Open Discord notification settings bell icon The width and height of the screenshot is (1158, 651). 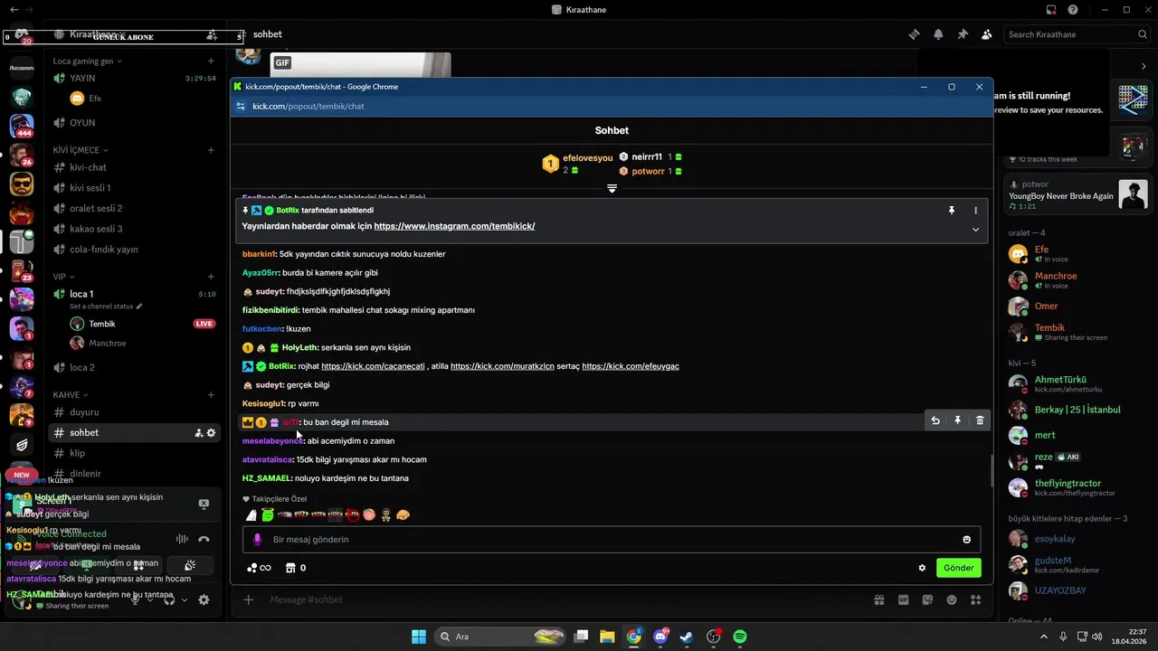938,34
